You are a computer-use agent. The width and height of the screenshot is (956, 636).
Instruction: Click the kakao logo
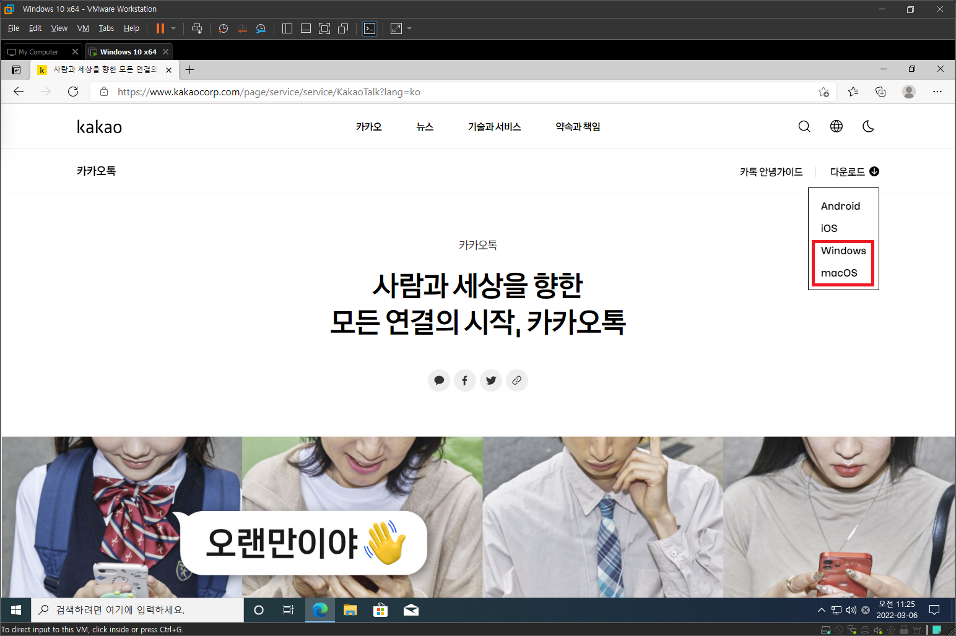(99, 127)
